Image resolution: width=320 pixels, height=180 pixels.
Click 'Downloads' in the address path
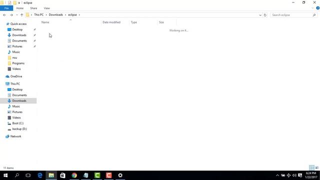tap(55, 14)
